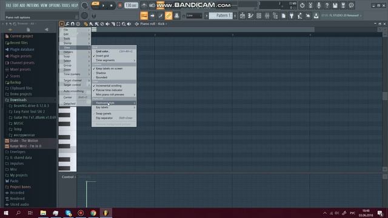Click the plugin picker plug icon
This screenshot has height=218, width=388.
click(292, 16)
